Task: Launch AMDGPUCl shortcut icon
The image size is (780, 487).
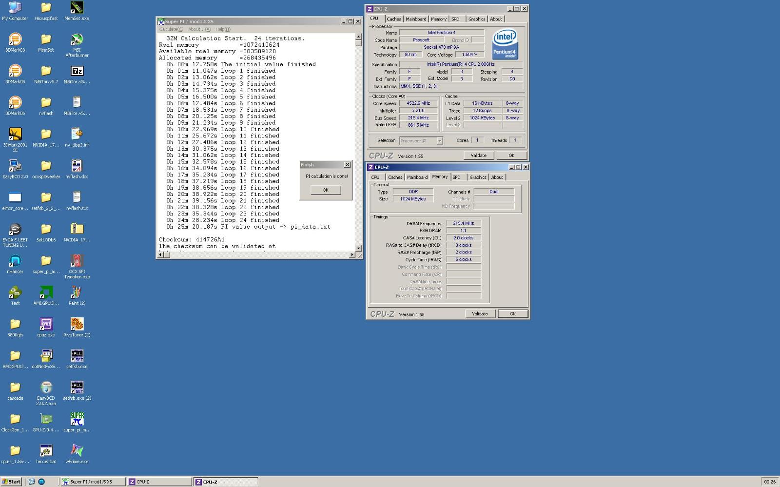Action: click(x=46, y=296)
